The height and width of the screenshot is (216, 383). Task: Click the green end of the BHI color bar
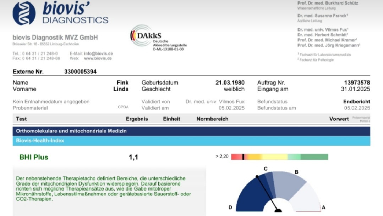point(314,157)
